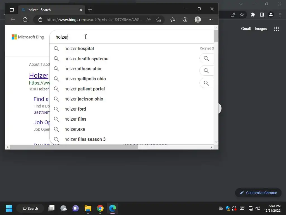Screen dimensions: 286x215
Task: Open the 'Find a' sub-link in results
Action: [x=41, y=99]
